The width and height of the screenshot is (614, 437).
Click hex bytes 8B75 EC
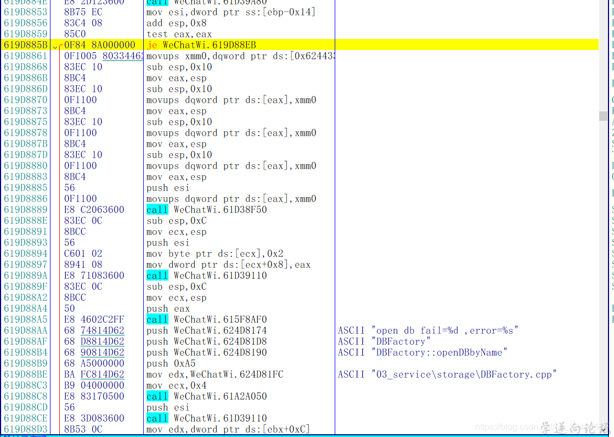[83, 12]
